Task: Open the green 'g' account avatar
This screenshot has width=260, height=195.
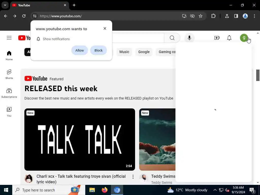Action: tap(244, 38)
